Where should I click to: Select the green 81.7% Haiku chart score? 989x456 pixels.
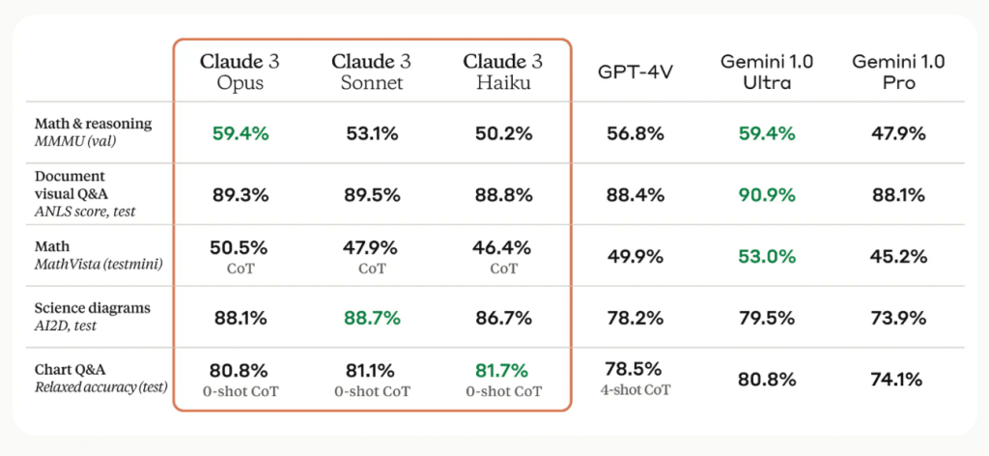coord(503,370)
